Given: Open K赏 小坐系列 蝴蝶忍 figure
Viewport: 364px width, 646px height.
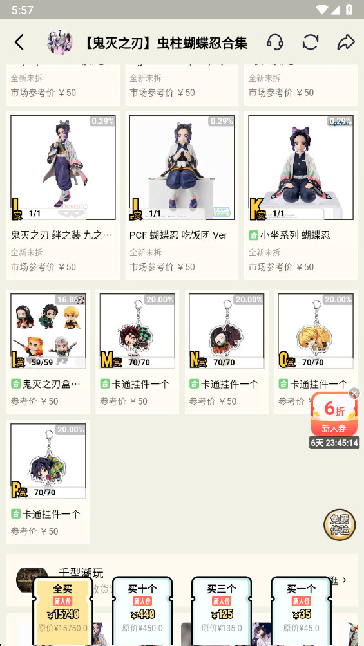Looking at the screenshot, I should click(301, 196).
